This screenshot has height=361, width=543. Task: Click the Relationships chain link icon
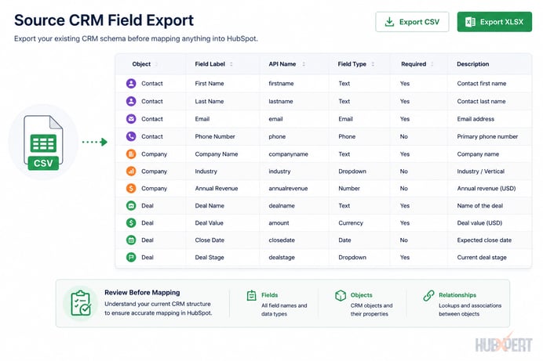428,295
